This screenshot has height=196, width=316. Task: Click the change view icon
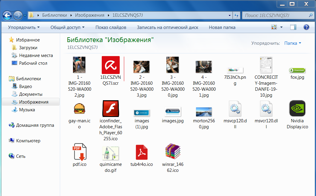pos(274,27)
